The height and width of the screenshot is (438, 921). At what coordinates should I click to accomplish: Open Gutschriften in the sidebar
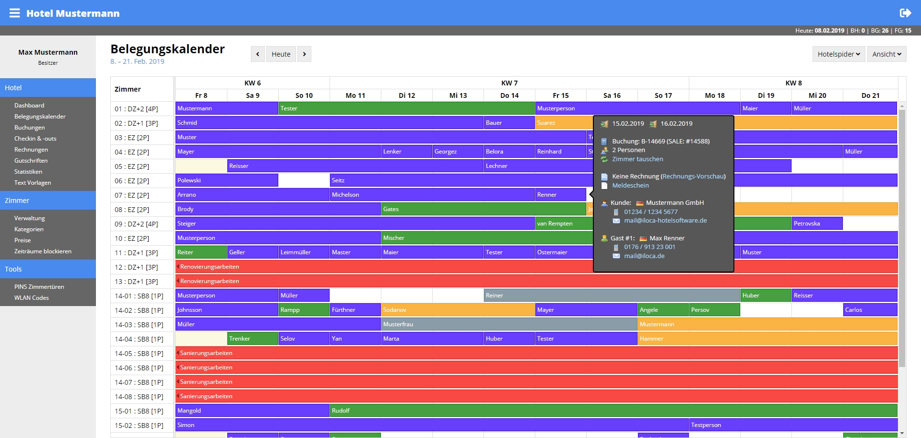[x=31, y=161]
